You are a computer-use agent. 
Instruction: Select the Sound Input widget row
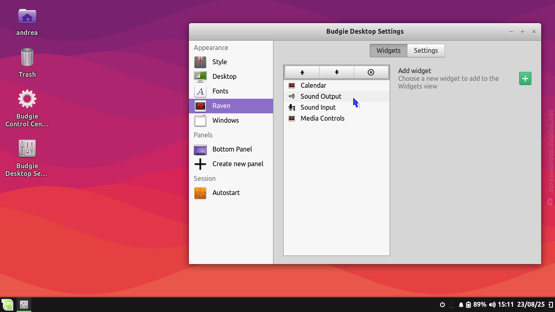[x=336, y=107]
